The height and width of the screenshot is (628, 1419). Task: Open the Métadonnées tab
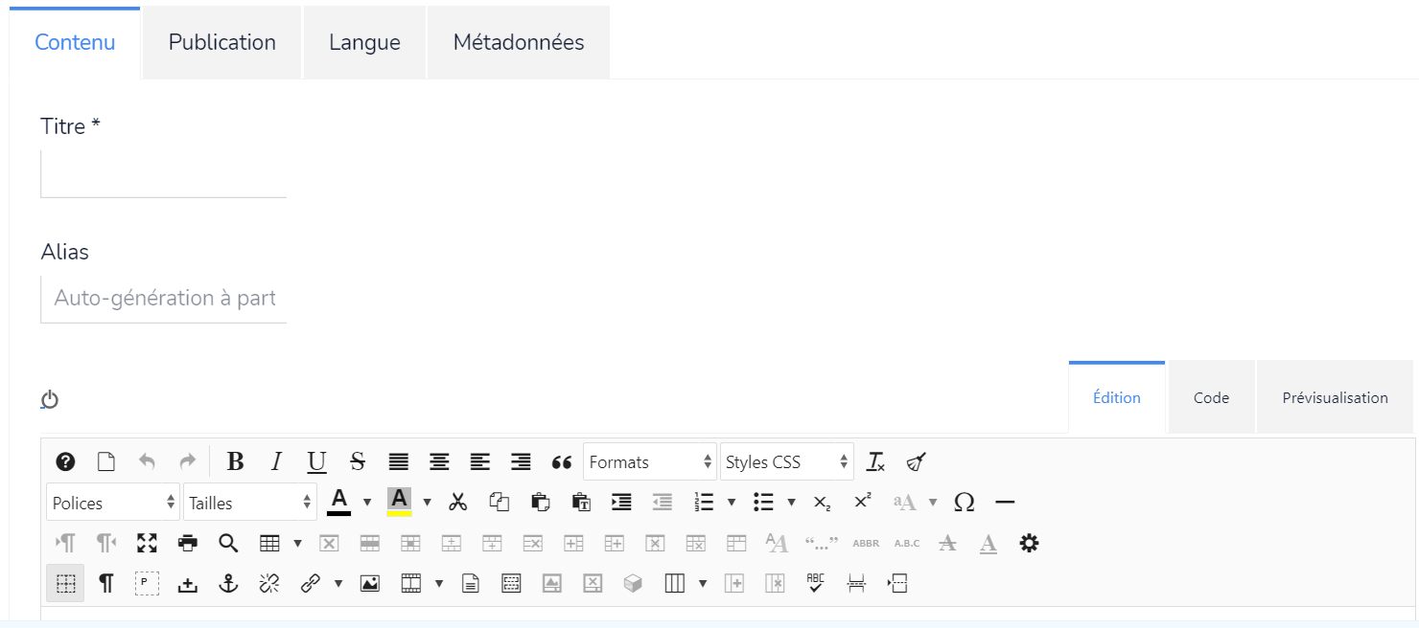point(519,43)
